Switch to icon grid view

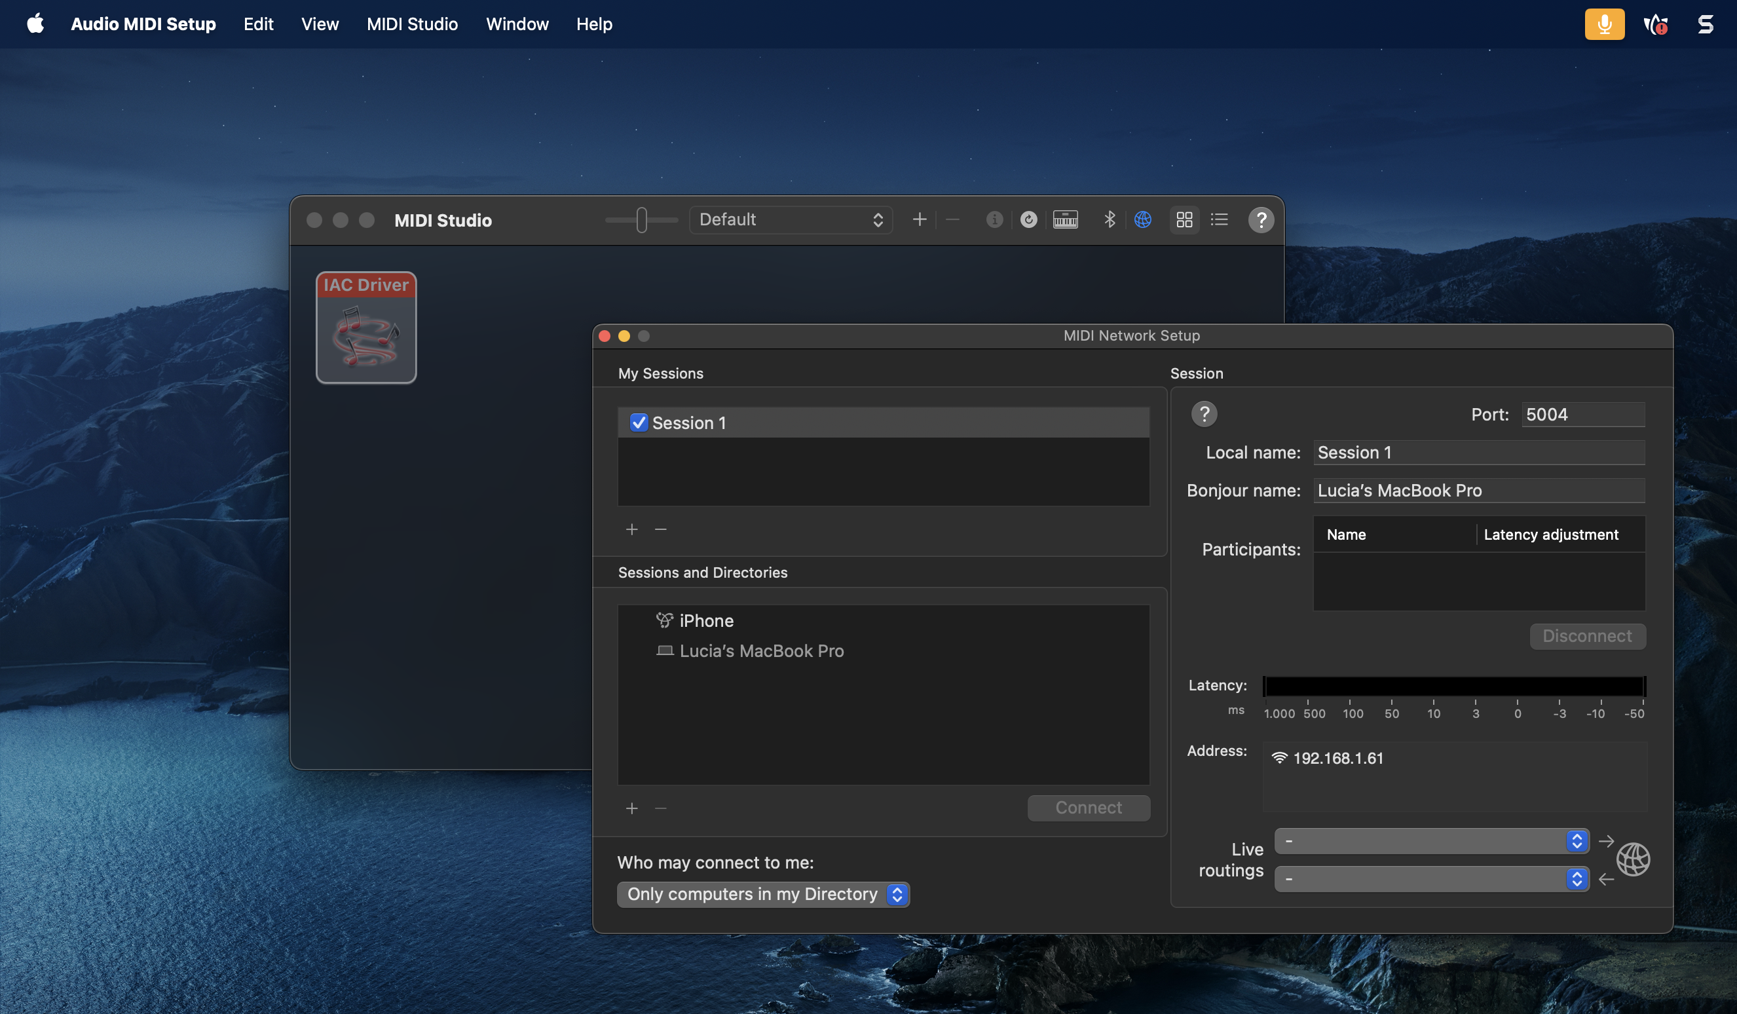click(x=1184, y=219)
